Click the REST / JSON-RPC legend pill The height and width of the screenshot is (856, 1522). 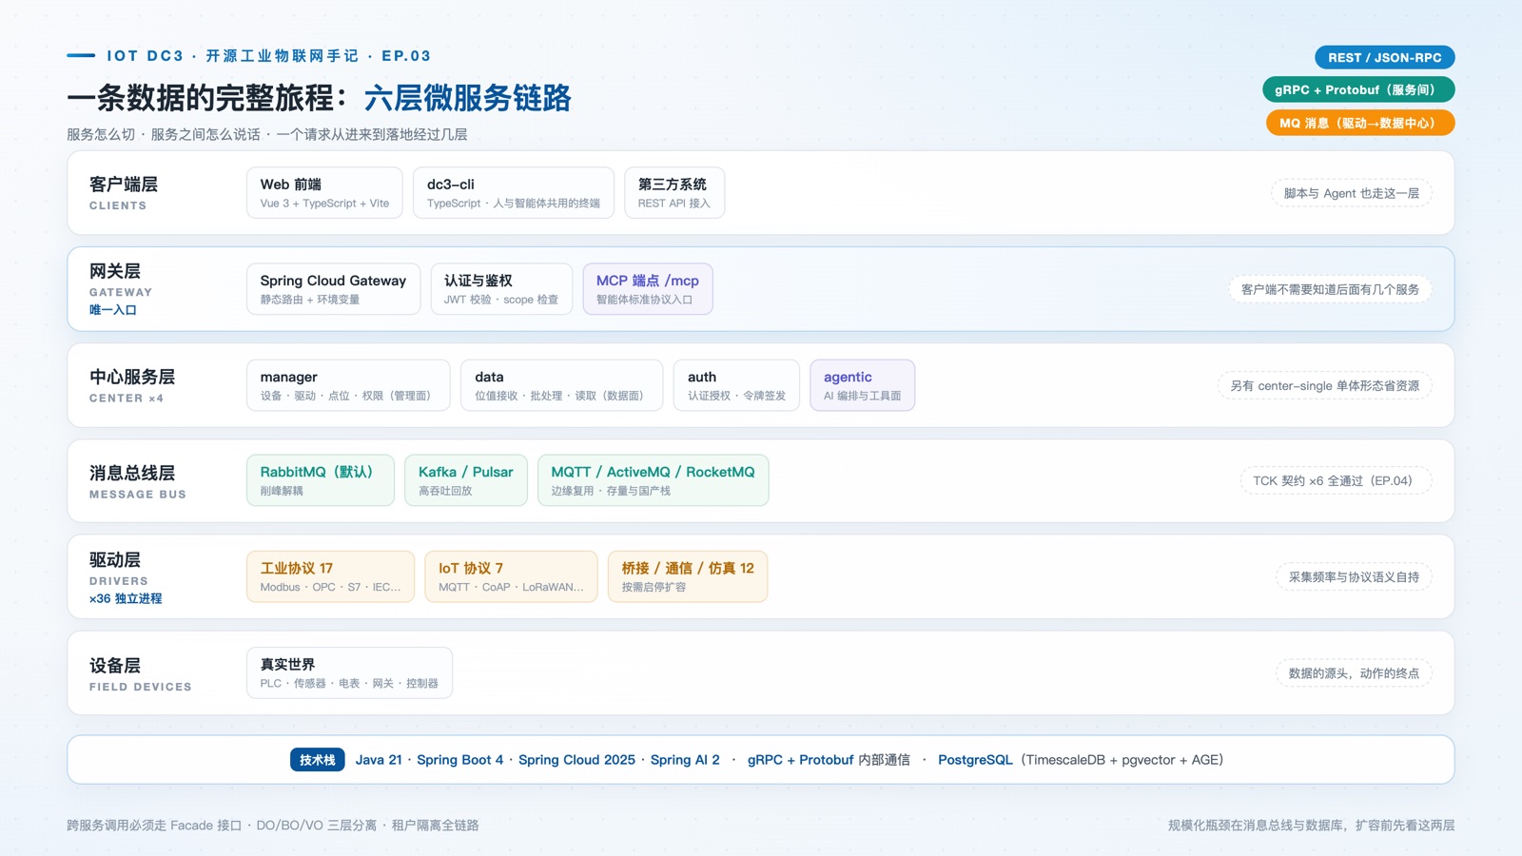(x=1385, y=57)
